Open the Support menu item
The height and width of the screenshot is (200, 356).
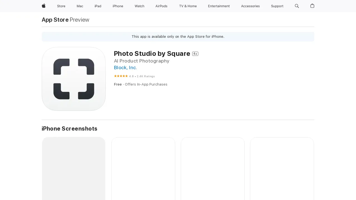tap(277, 6)
